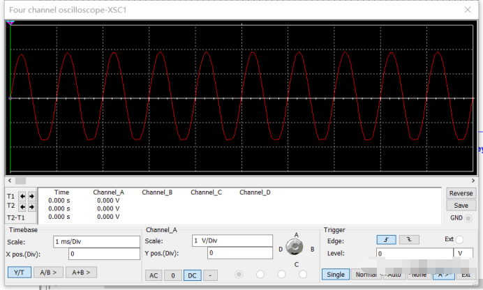Select first radio button next to minus button
The width and height of the screenshot is (483, 290).
[239, 274]
